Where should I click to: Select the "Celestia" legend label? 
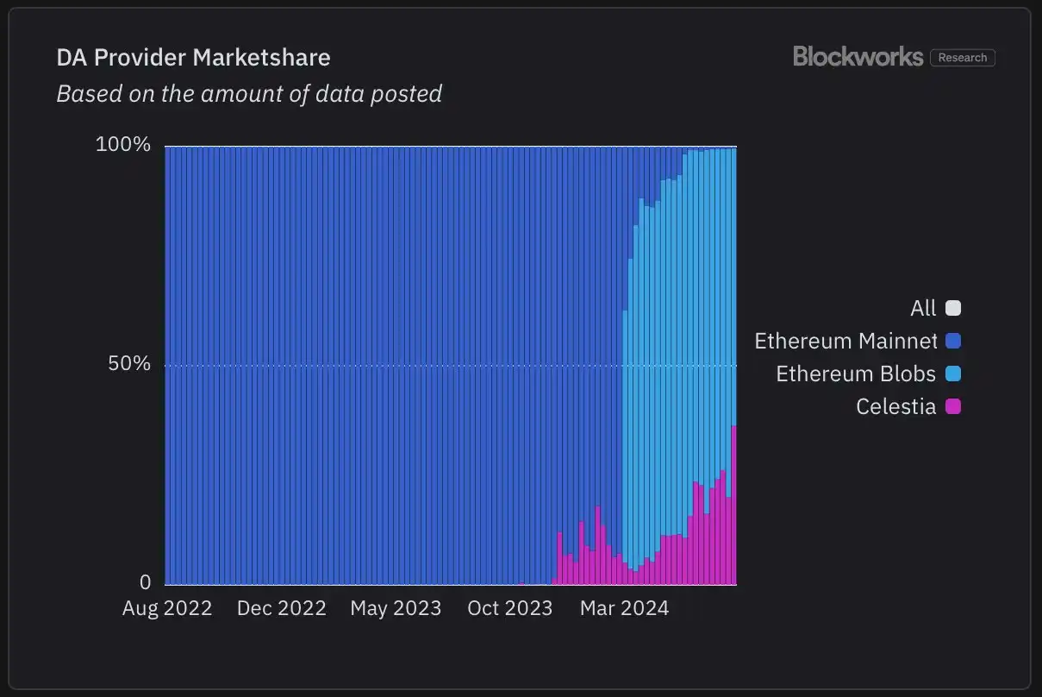tap(895, 406)
